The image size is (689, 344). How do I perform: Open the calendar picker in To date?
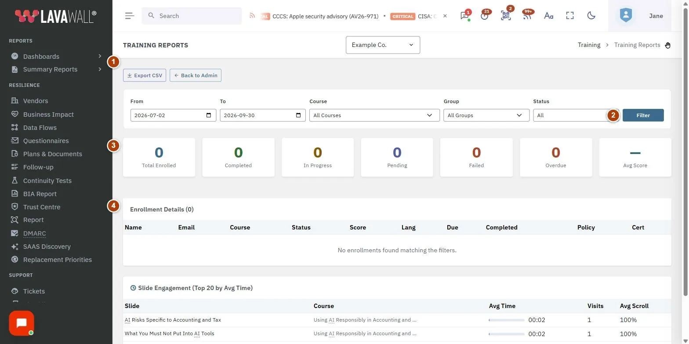tap(298, 115)
